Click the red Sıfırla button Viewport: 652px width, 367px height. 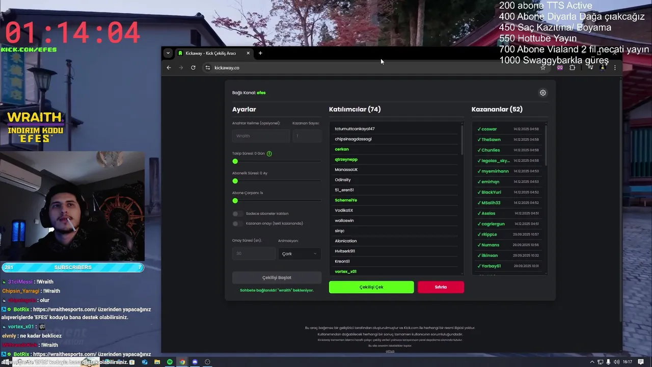(441, 287)
